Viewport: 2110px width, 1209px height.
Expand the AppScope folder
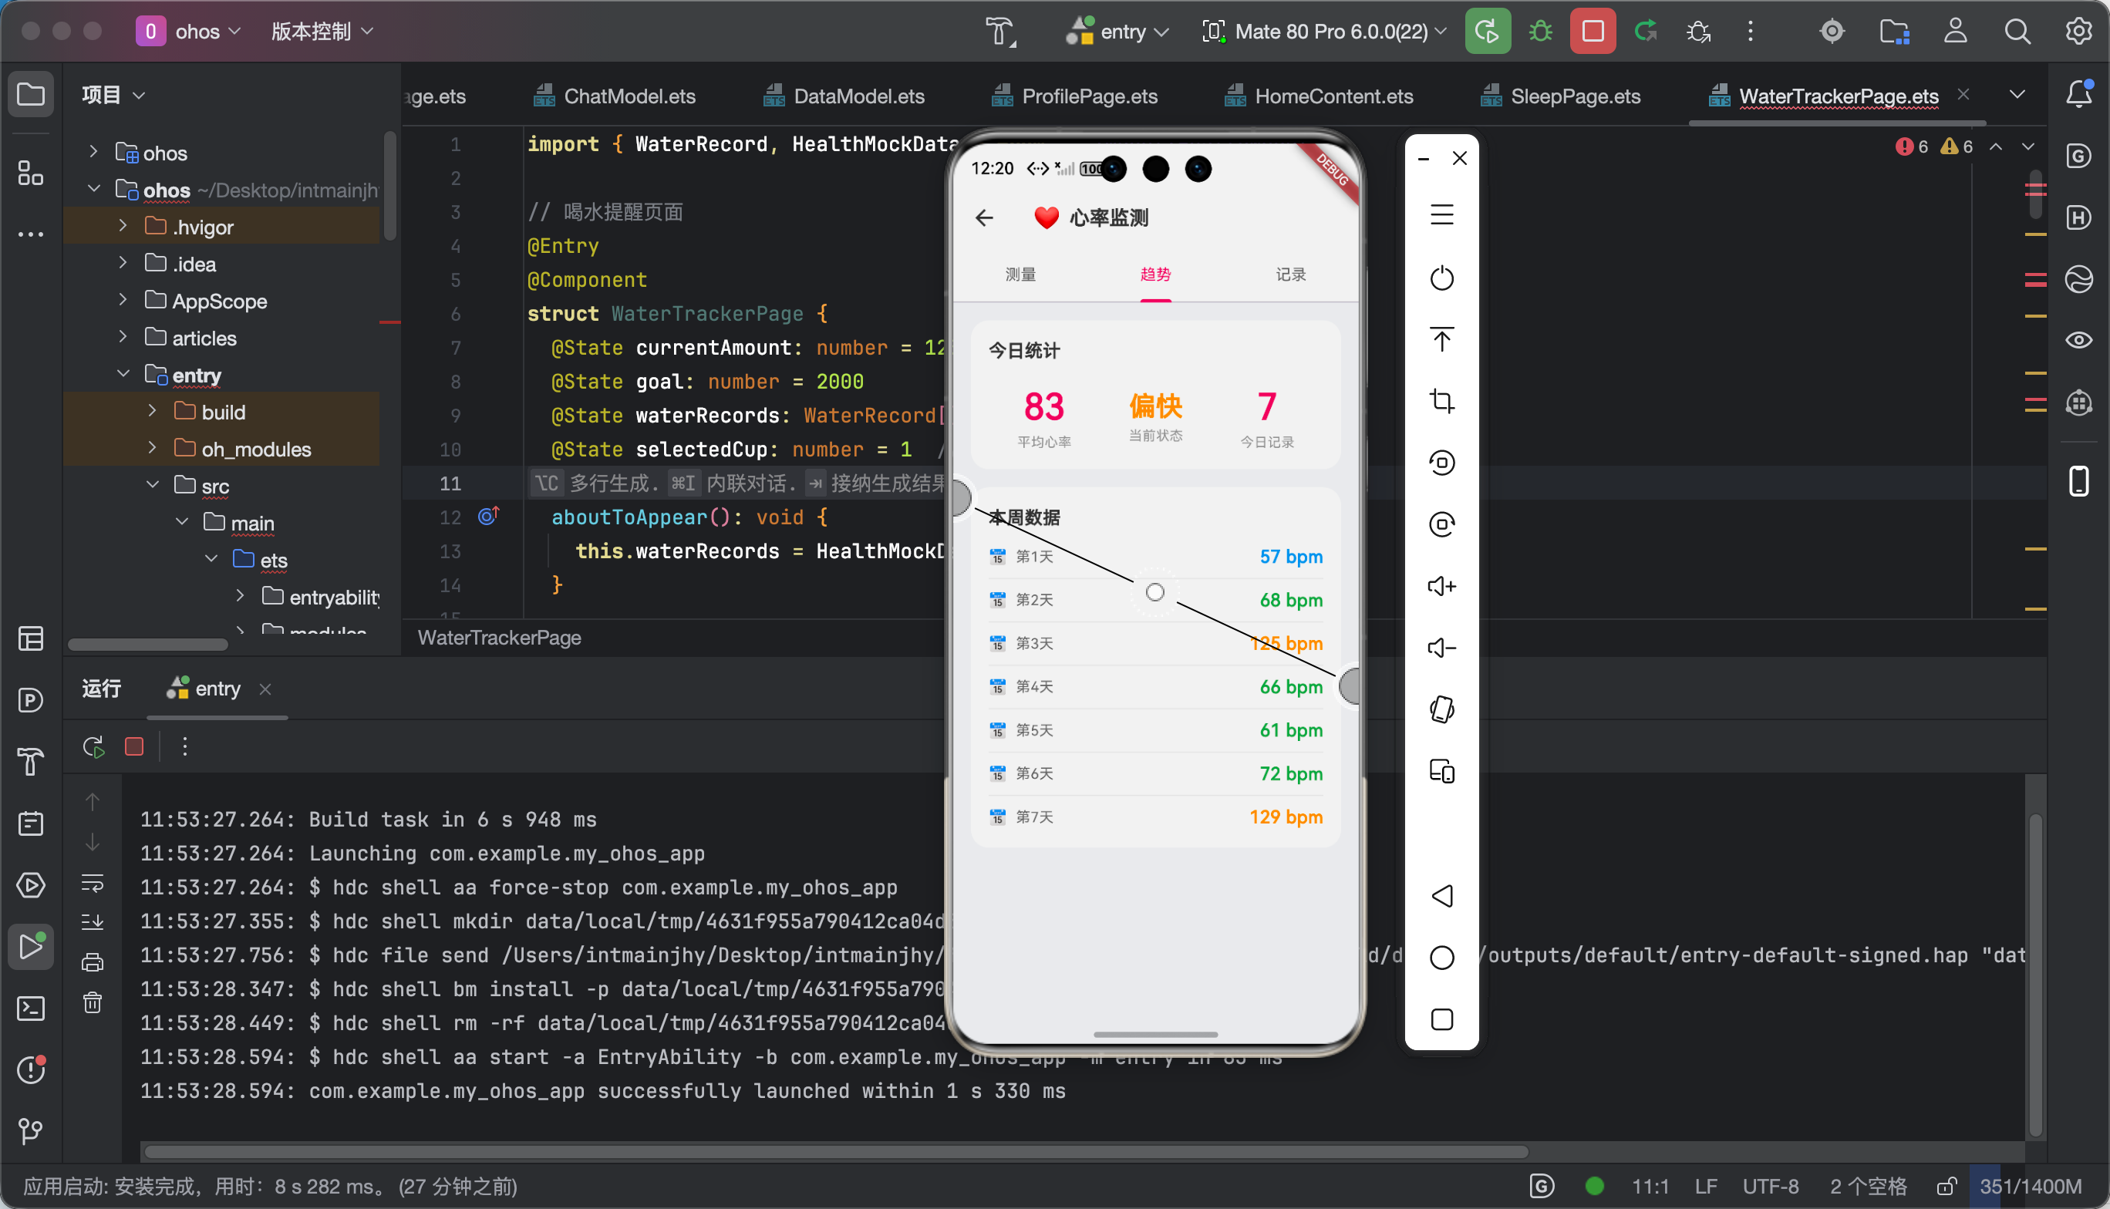(x=123, y=300)
